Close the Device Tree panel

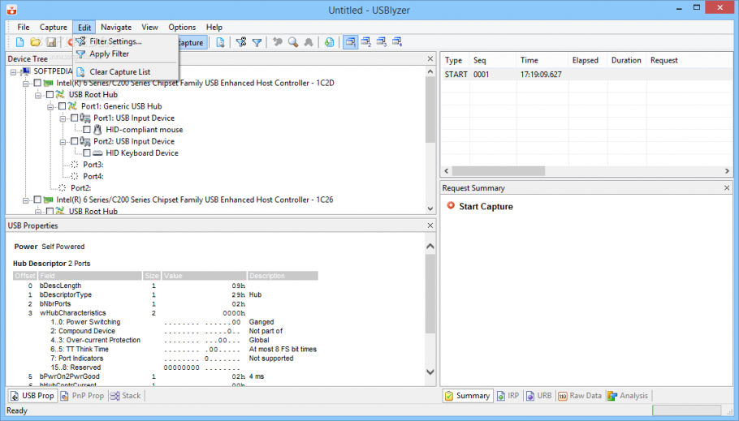(x=430, y=59)
